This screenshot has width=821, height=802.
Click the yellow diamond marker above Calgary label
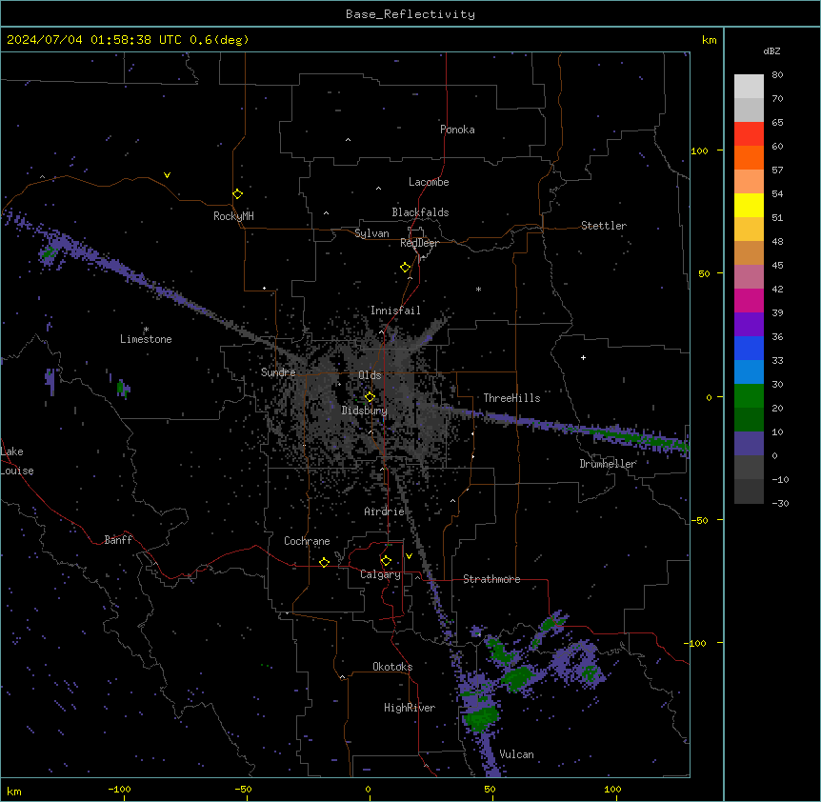tap(386, 561)
